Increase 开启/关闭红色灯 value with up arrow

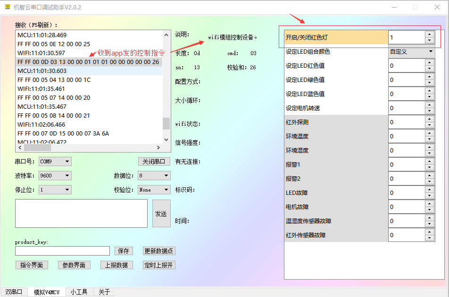pos(429,35)
